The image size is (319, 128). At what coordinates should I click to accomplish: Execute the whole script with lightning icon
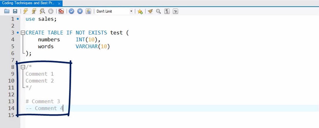tap(25, 11)
